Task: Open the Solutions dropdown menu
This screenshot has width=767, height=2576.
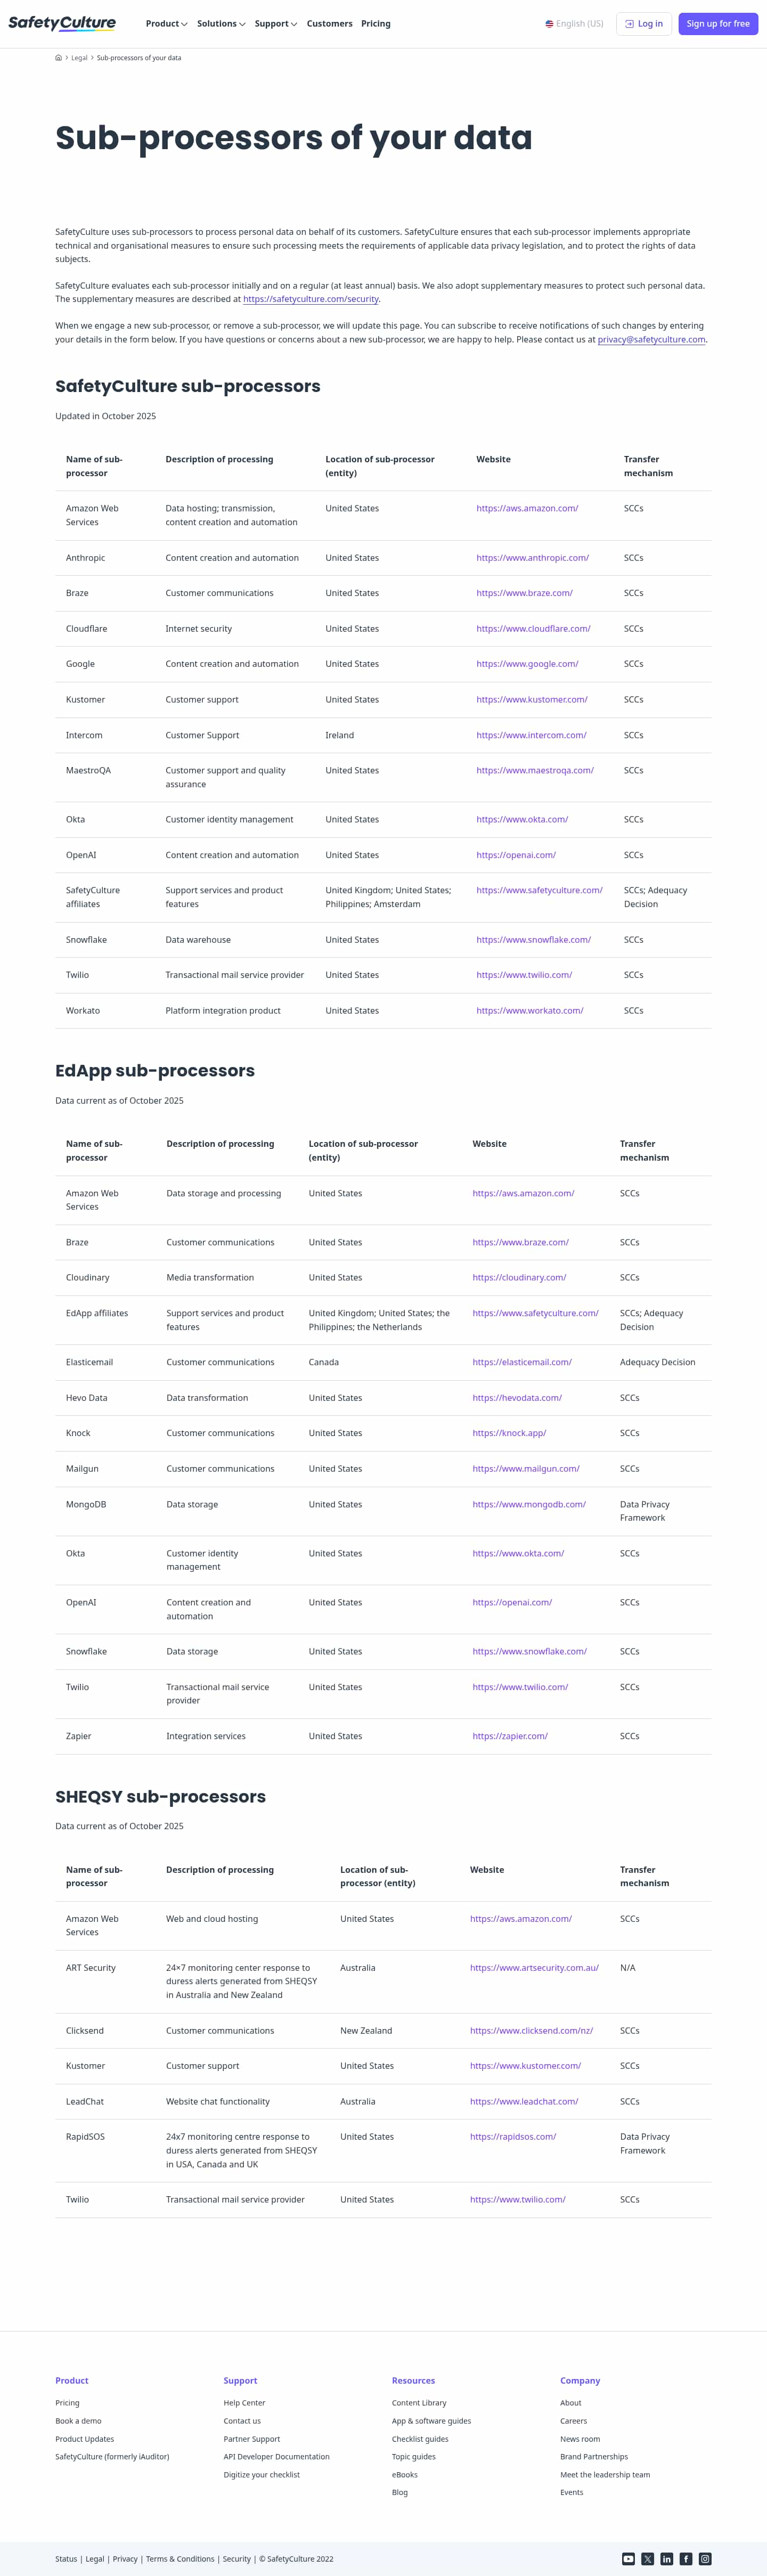Action: pos(221,24)
